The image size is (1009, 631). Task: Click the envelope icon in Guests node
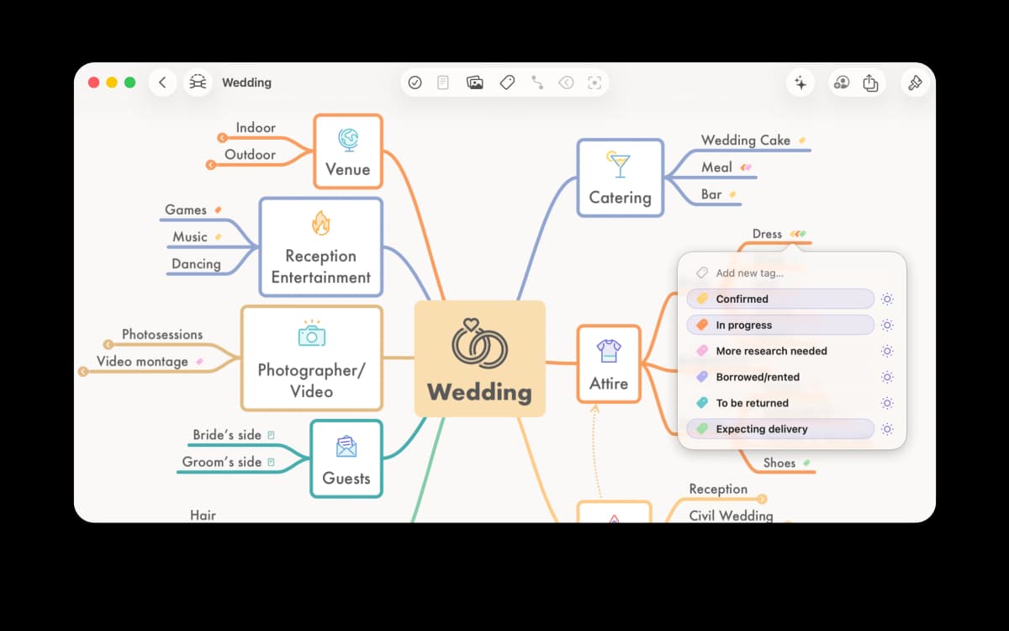[x=346, y=446]
